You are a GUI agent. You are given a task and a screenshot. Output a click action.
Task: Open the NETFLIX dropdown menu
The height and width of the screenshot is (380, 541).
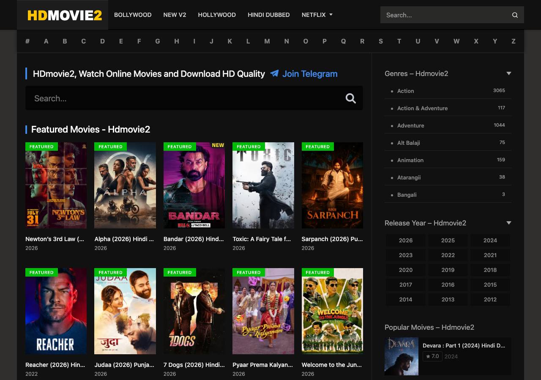317,15
